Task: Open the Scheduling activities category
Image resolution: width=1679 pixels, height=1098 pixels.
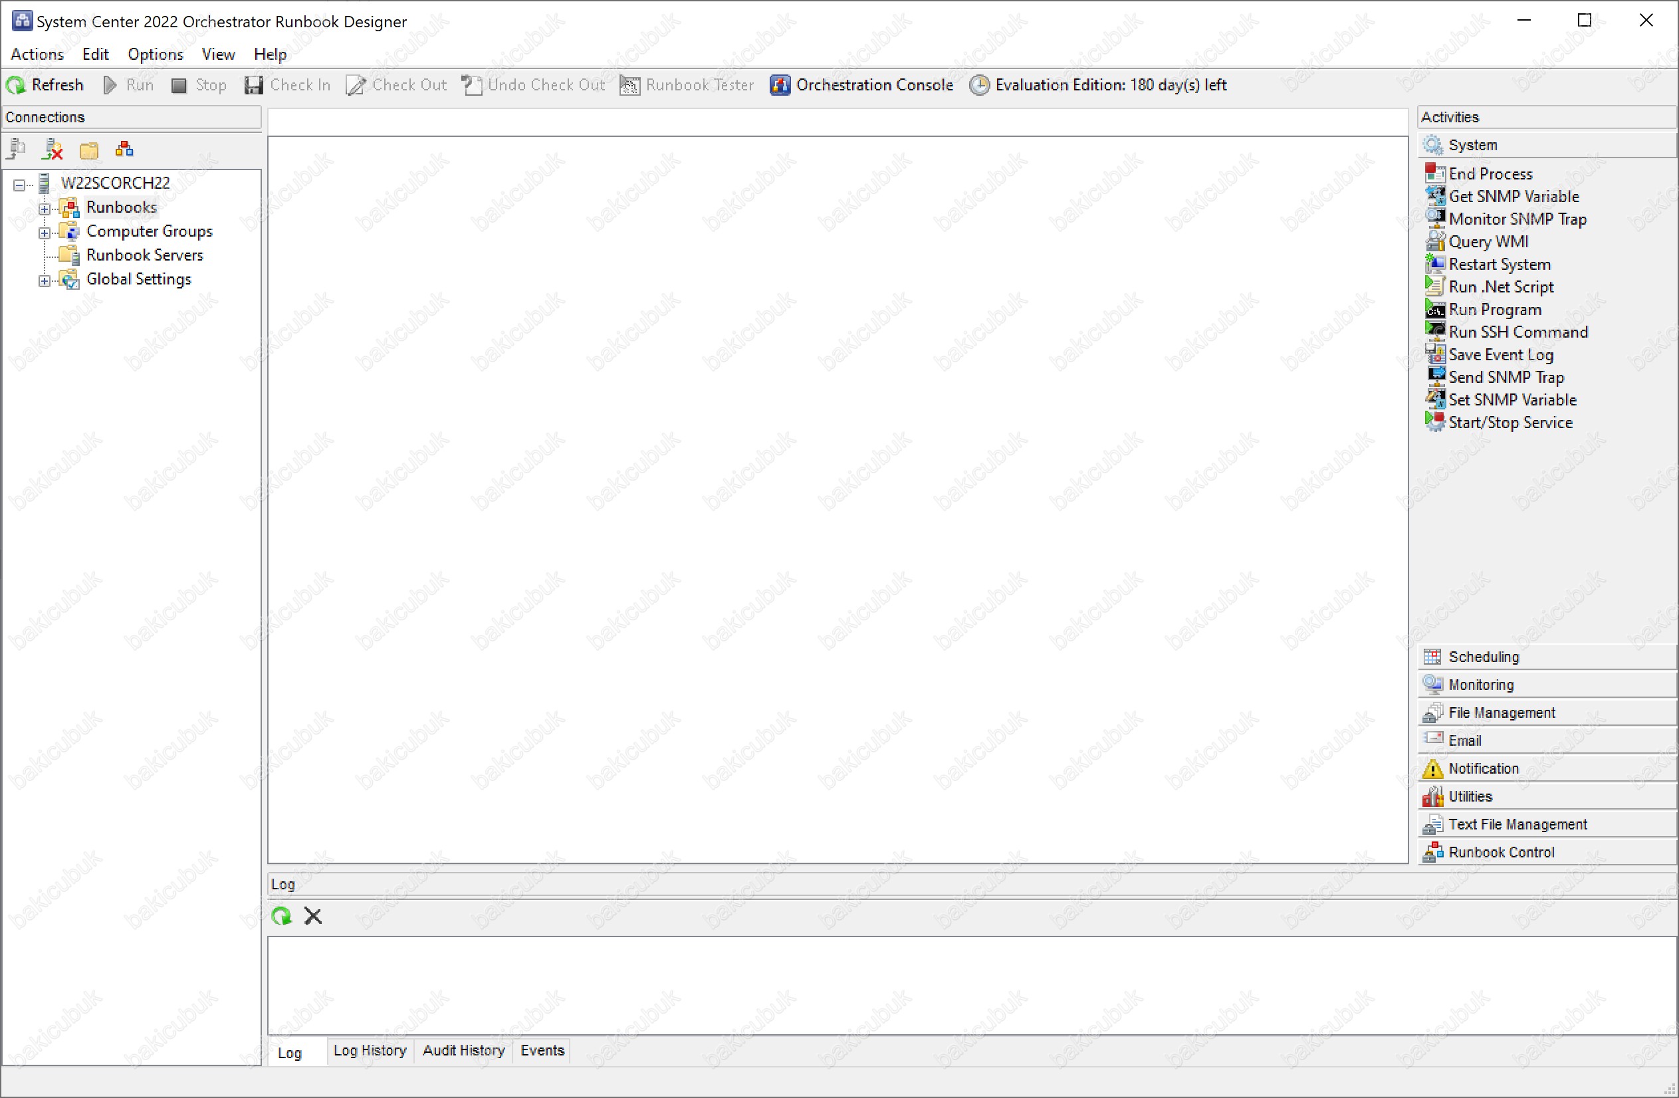Action: click(x=1483, y=657)
